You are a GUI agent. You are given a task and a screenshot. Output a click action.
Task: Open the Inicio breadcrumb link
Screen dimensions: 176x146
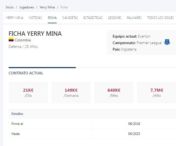coord(9,7)
